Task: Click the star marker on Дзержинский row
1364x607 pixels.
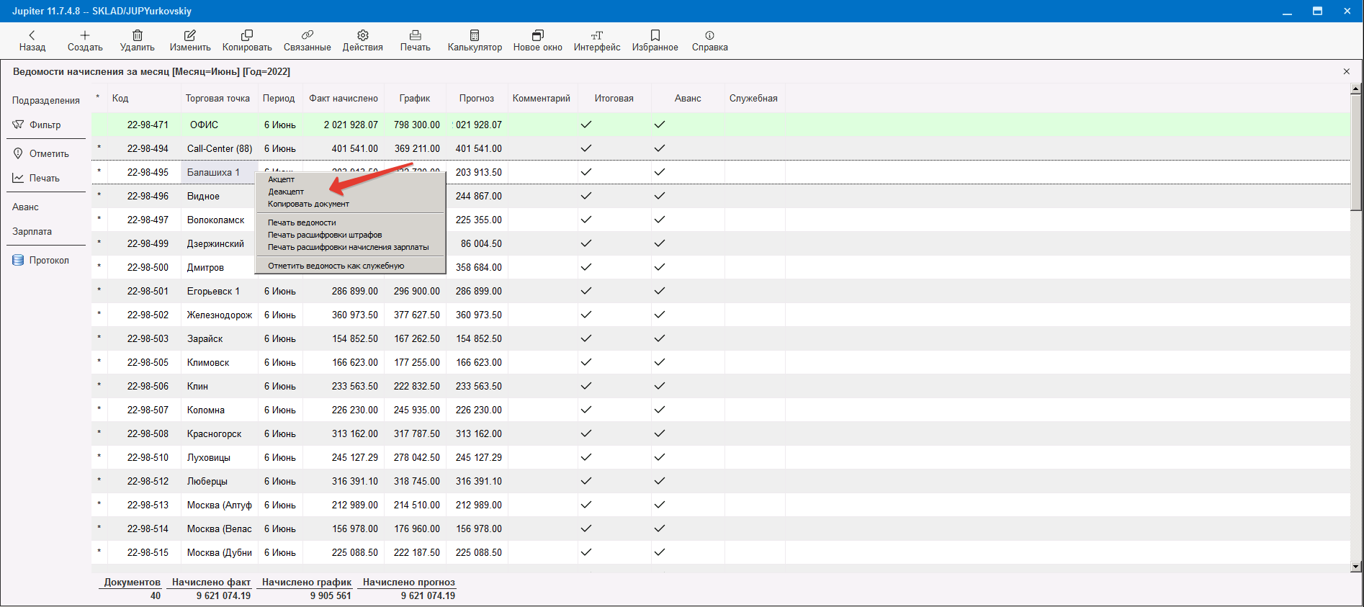Action: click(99, 243)
